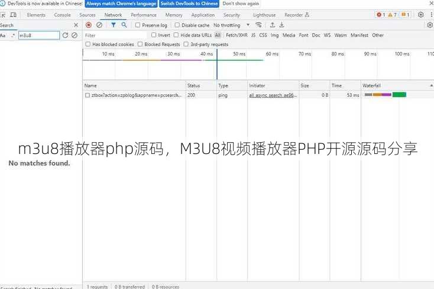Switch to the Console tab

(62, 15)
